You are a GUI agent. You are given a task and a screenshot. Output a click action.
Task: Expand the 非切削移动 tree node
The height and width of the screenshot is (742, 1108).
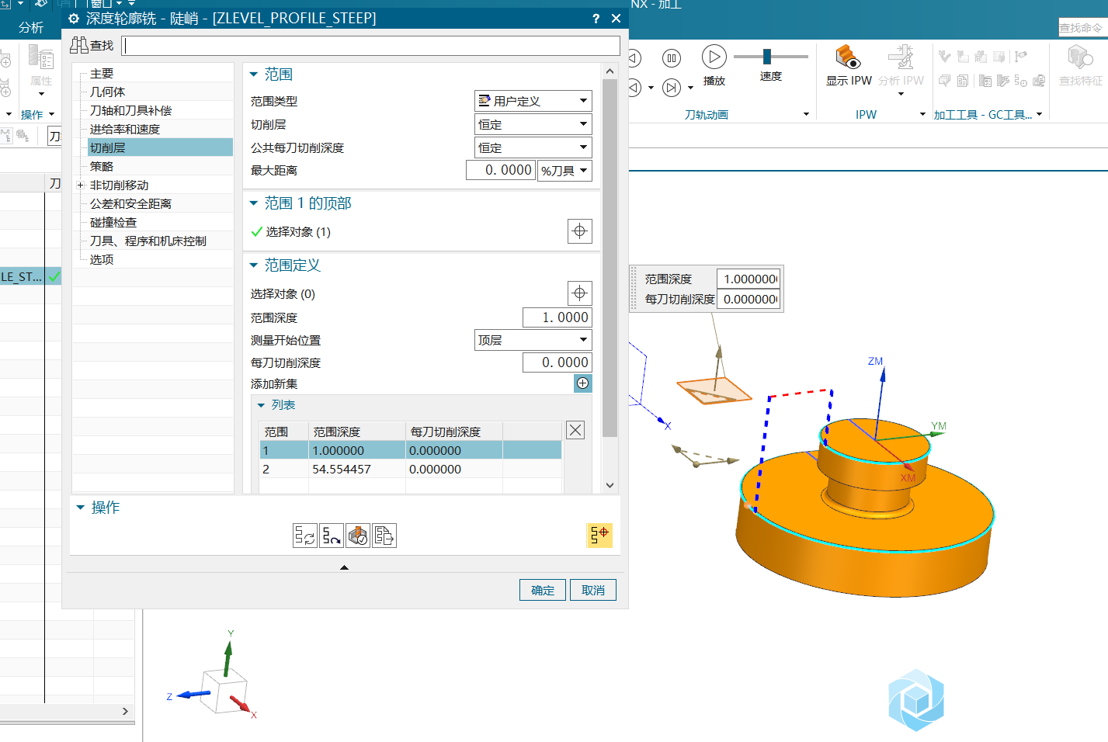80,185
